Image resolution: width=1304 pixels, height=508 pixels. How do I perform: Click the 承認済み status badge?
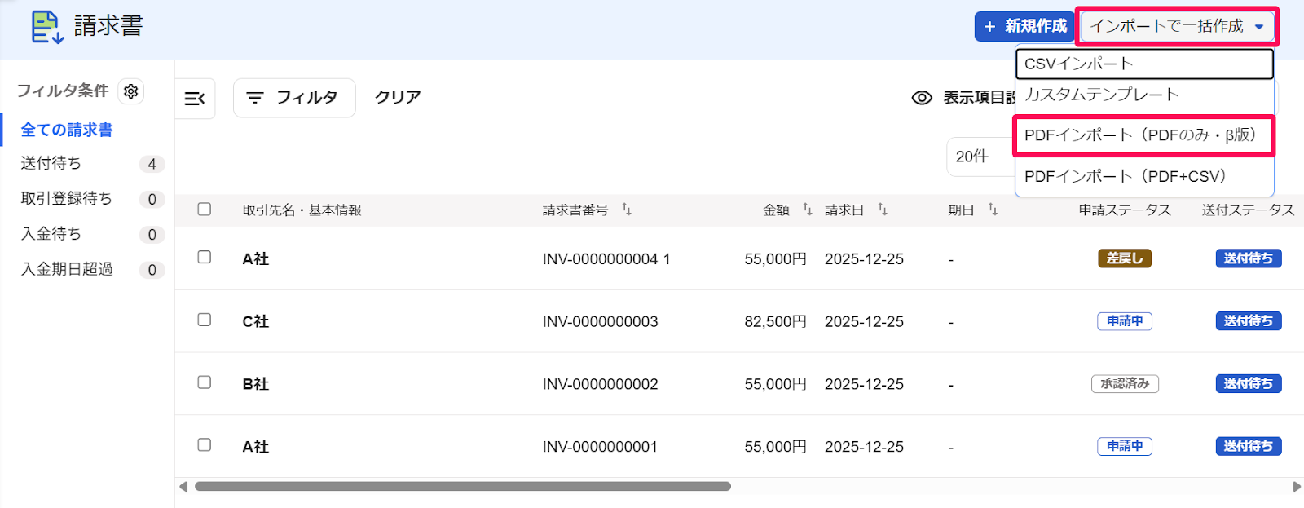1125,383
